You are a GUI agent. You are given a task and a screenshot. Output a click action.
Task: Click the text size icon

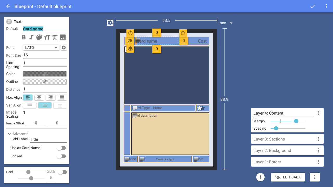point(47,37)
